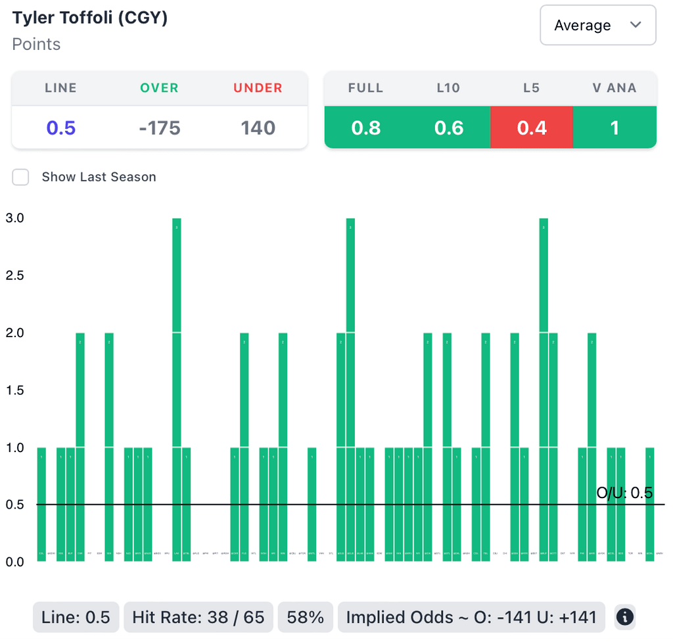The image size is (673, 644).
Task: Click the Tyler Toffoli (CGY) player title
Action: tap(90, 18)
